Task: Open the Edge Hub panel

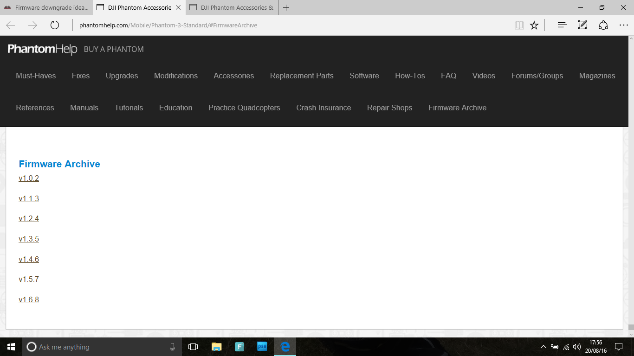Action: coord(563,25)
